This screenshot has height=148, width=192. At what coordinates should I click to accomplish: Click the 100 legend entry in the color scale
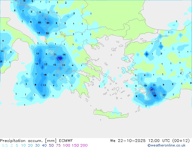tap(67, 146)
